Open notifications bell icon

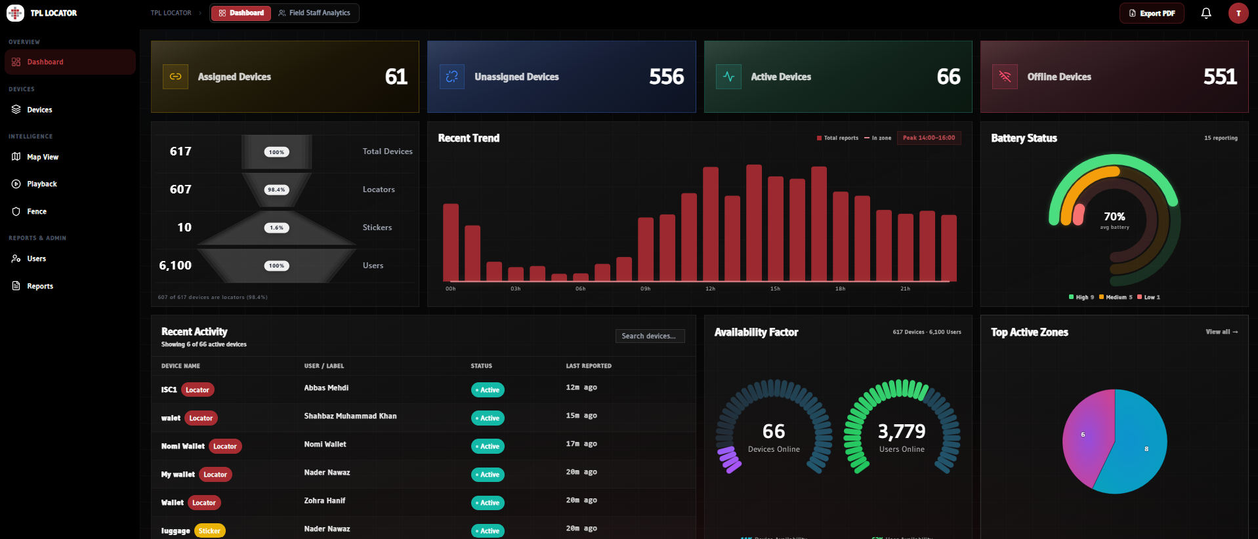(x=1206, y=13)
